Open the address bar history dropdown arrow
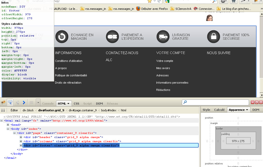The height and width of the screenshot is (167, 263). (155, 1)
